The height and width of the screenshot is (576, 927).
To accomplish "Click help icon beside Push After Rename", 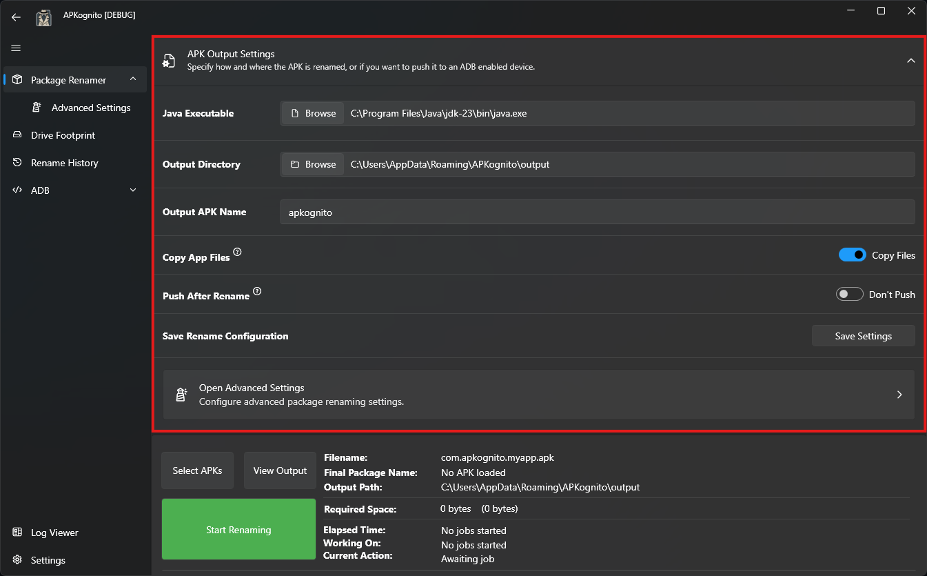I will [257, 291].
